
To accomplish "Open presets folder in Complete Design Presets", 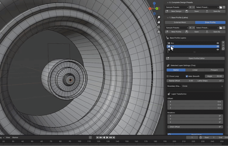I will [x=221, y=7].
